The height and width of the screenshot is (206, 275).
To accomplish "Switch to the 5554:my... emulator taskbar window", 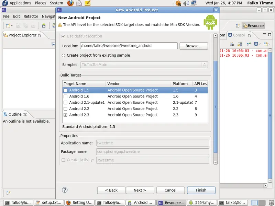I will [x=202, y=203].
